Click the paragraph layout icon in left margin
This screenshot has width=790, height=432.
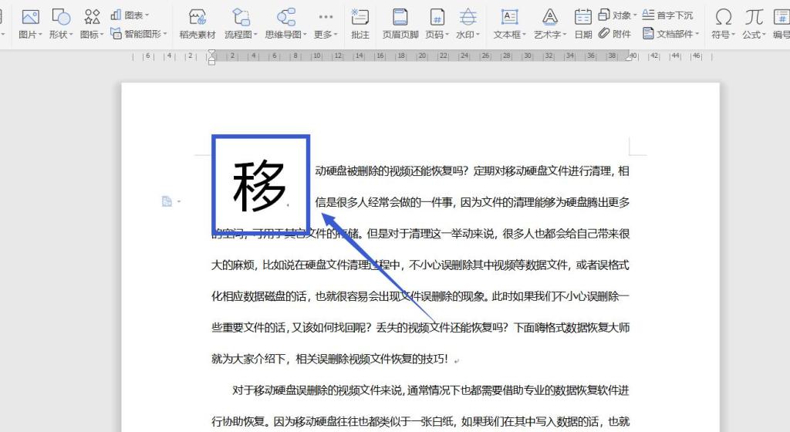[167, 201]
